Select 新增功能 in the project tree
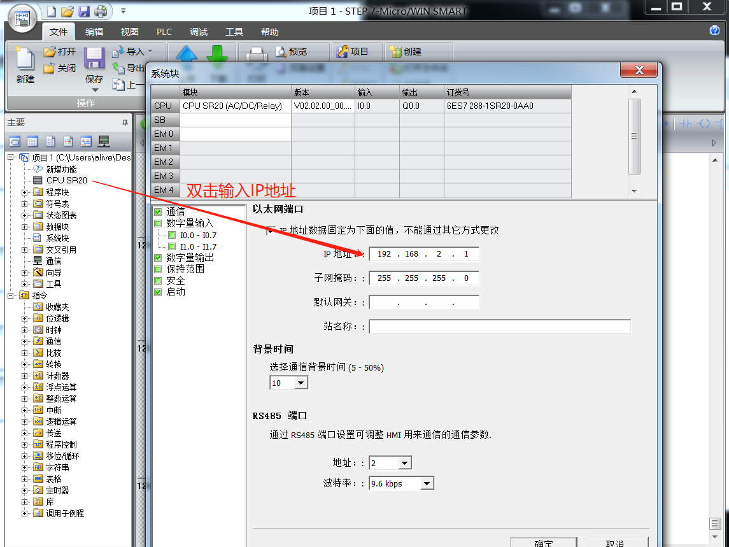 click(61, 169)
